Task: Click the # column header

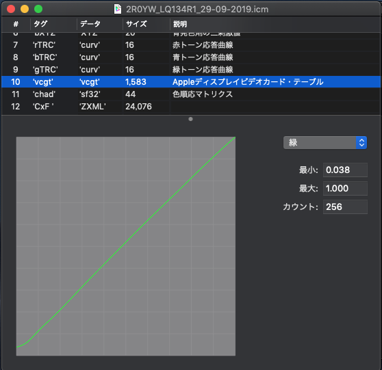Action: point(16,24)
